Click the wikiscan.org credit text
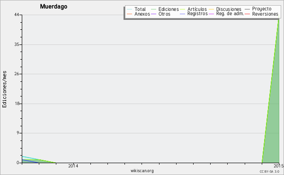The width and height of the screenshot is (284, 175). click(x=142, y=171)
